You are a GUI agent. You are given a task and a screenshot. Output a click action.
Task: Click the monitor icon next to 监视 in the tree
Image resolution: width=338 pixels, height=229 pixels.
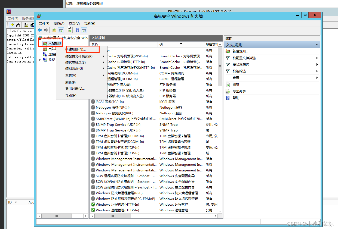[45, 60]
